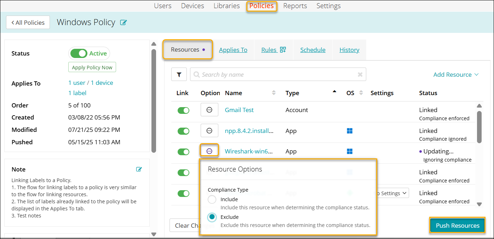
Task: Sort resources by Name column arrows
Action: click(x=274, y=93)
